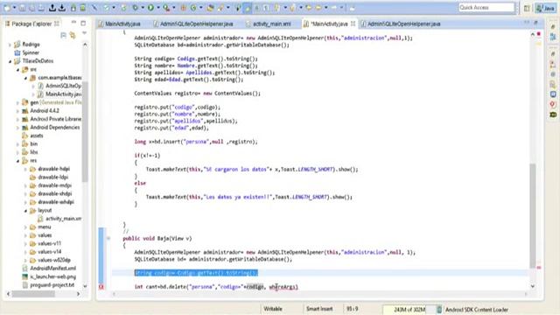The height and width of the screenshot is (315, 560).
Task: Switch to the Java perspective button
Action: click(x=545, y=8)
